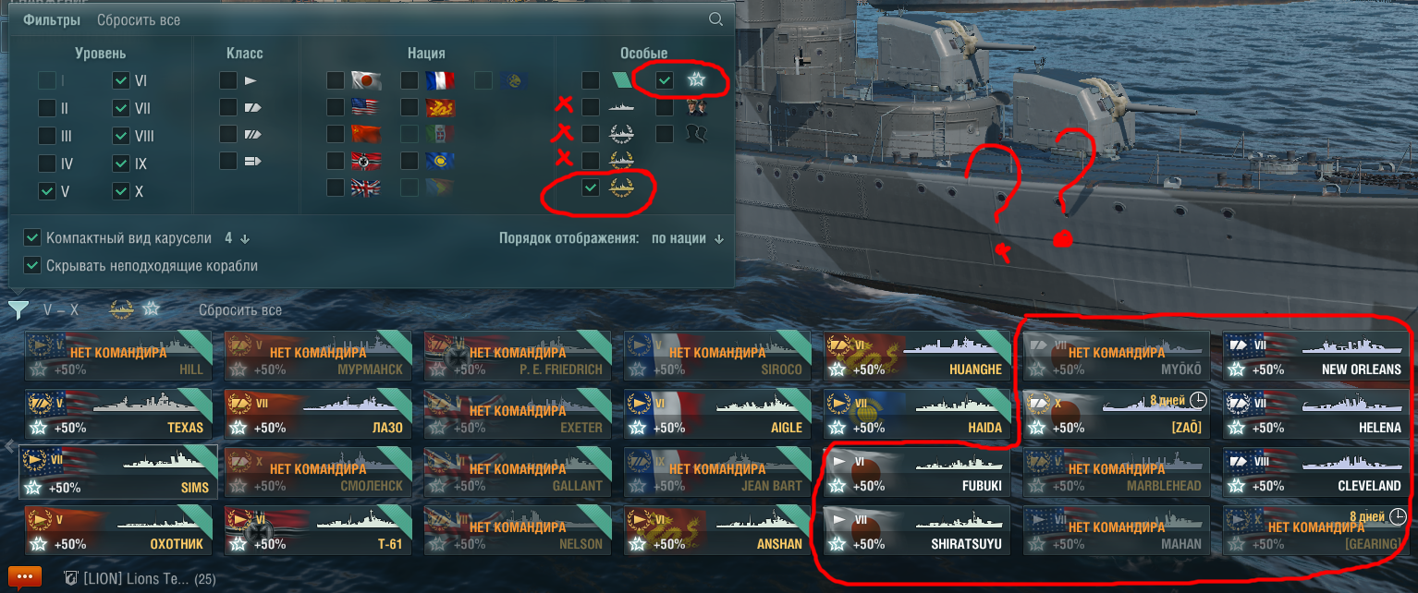Click the star bonus filter icon
1418x593 pixels.
pyautogui.click(x=695, y=80)
